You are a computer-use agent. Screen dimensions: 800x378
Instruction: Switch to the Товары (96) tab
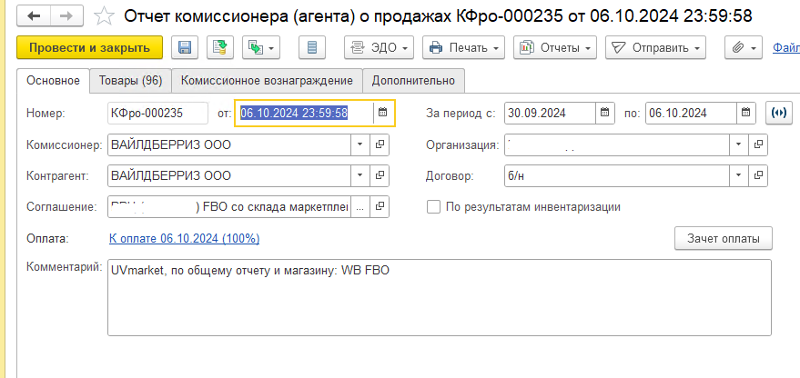coord(131,81)
